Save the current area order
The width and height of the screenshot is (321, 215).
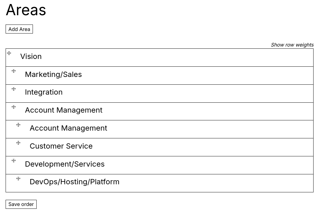pyautogui.click(x=21, y=204)
